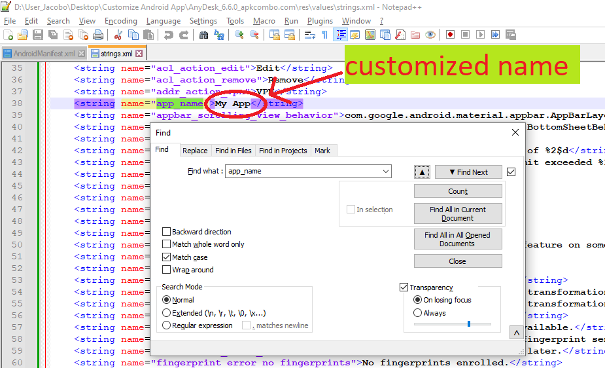This screenshot has width=605, height=368.
Task: Select Extended search mode radio
Action: 166,313
